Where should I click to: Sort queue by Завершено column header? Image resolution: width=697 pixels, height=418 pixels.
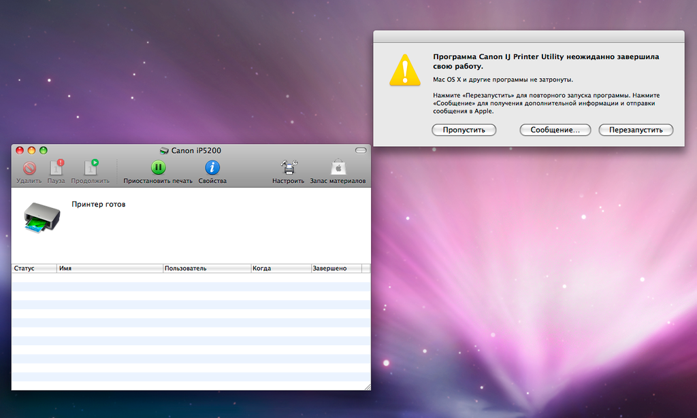click(336, 268)
